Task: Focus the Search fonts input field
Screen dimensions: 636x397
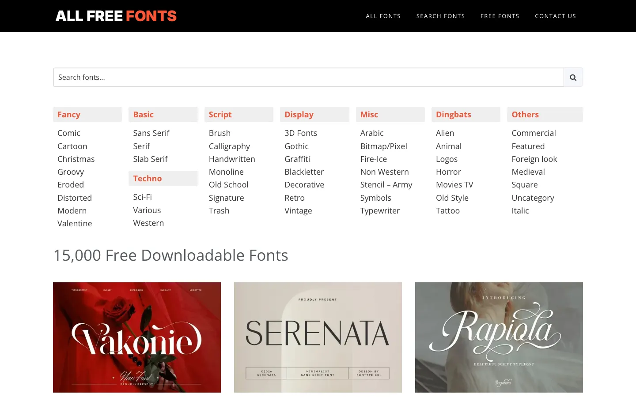Action: pyautogui.click(x=308, y=77)
